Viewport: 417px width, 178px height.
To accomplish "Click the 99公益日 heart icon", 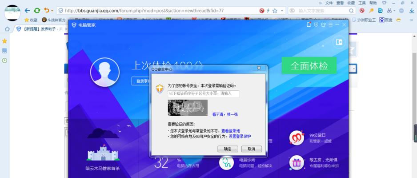I will pos(297,138).
